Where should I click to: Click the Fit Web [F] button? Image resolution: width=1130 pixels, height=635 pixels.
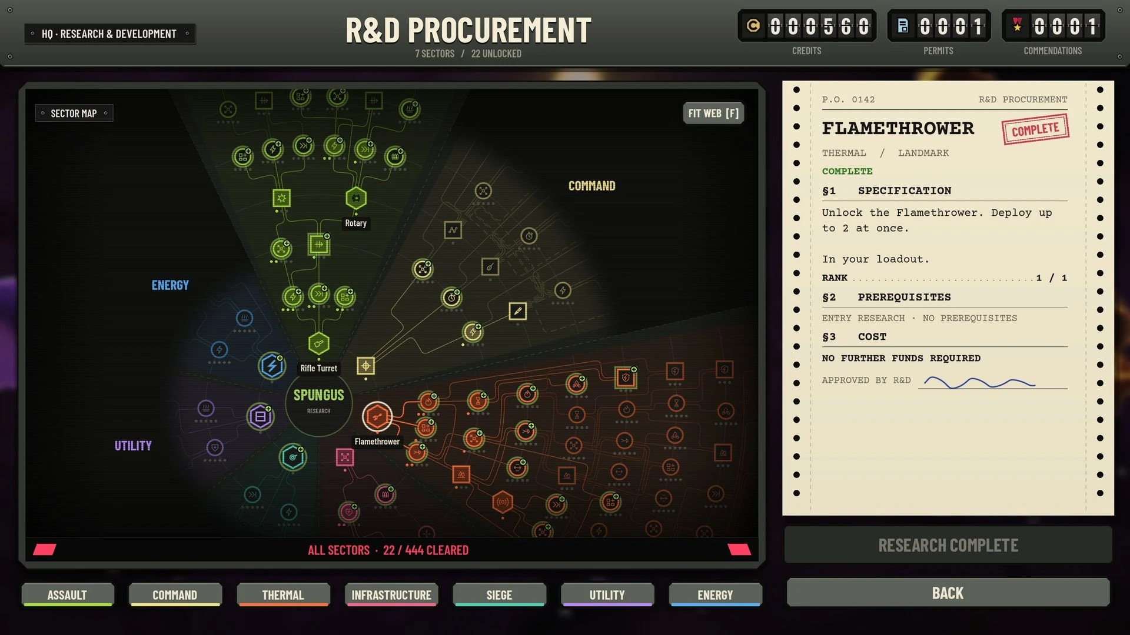tap(713, 113)
